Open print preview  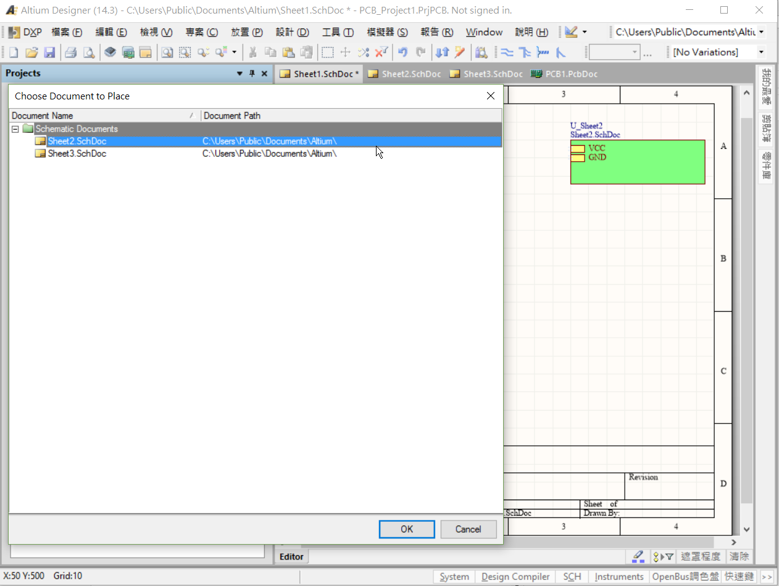click(x=88, y=52)
